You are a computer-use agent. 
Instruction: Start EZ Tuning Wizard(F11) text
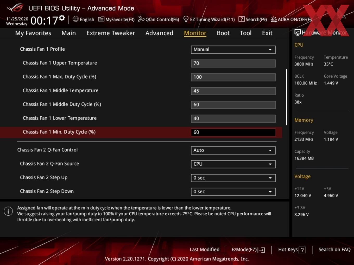tap(212, 19)
